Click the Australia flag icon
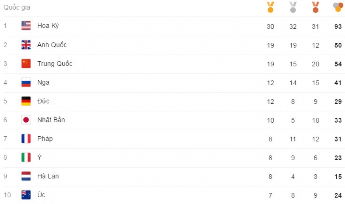The height and width of the screenshot is (204, 345). (x=26, y=195)
